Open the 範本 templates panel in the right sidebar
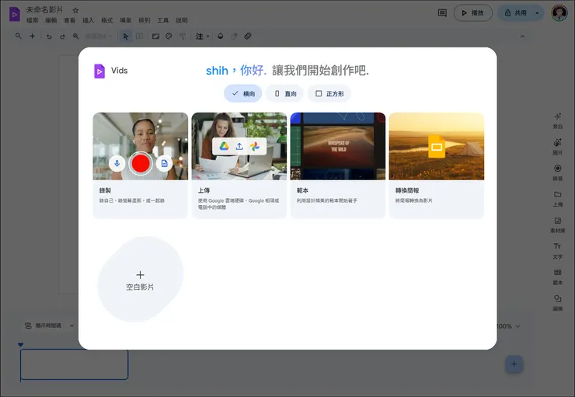This screenshot has width=575, height=397. pyautogui.click(x=558, y=277)
